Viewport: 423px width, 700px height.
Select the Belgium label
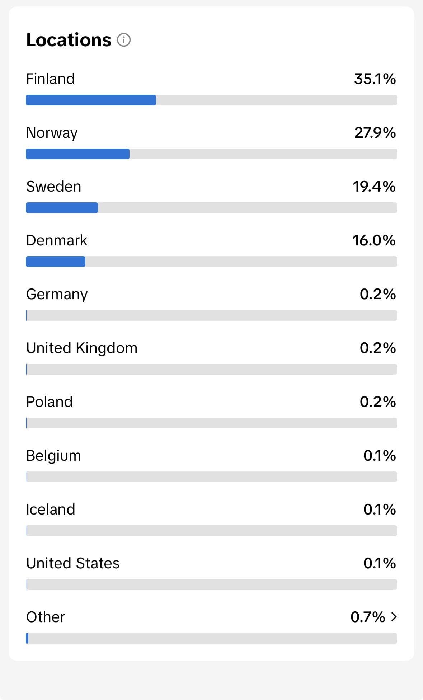coord(53,456)
